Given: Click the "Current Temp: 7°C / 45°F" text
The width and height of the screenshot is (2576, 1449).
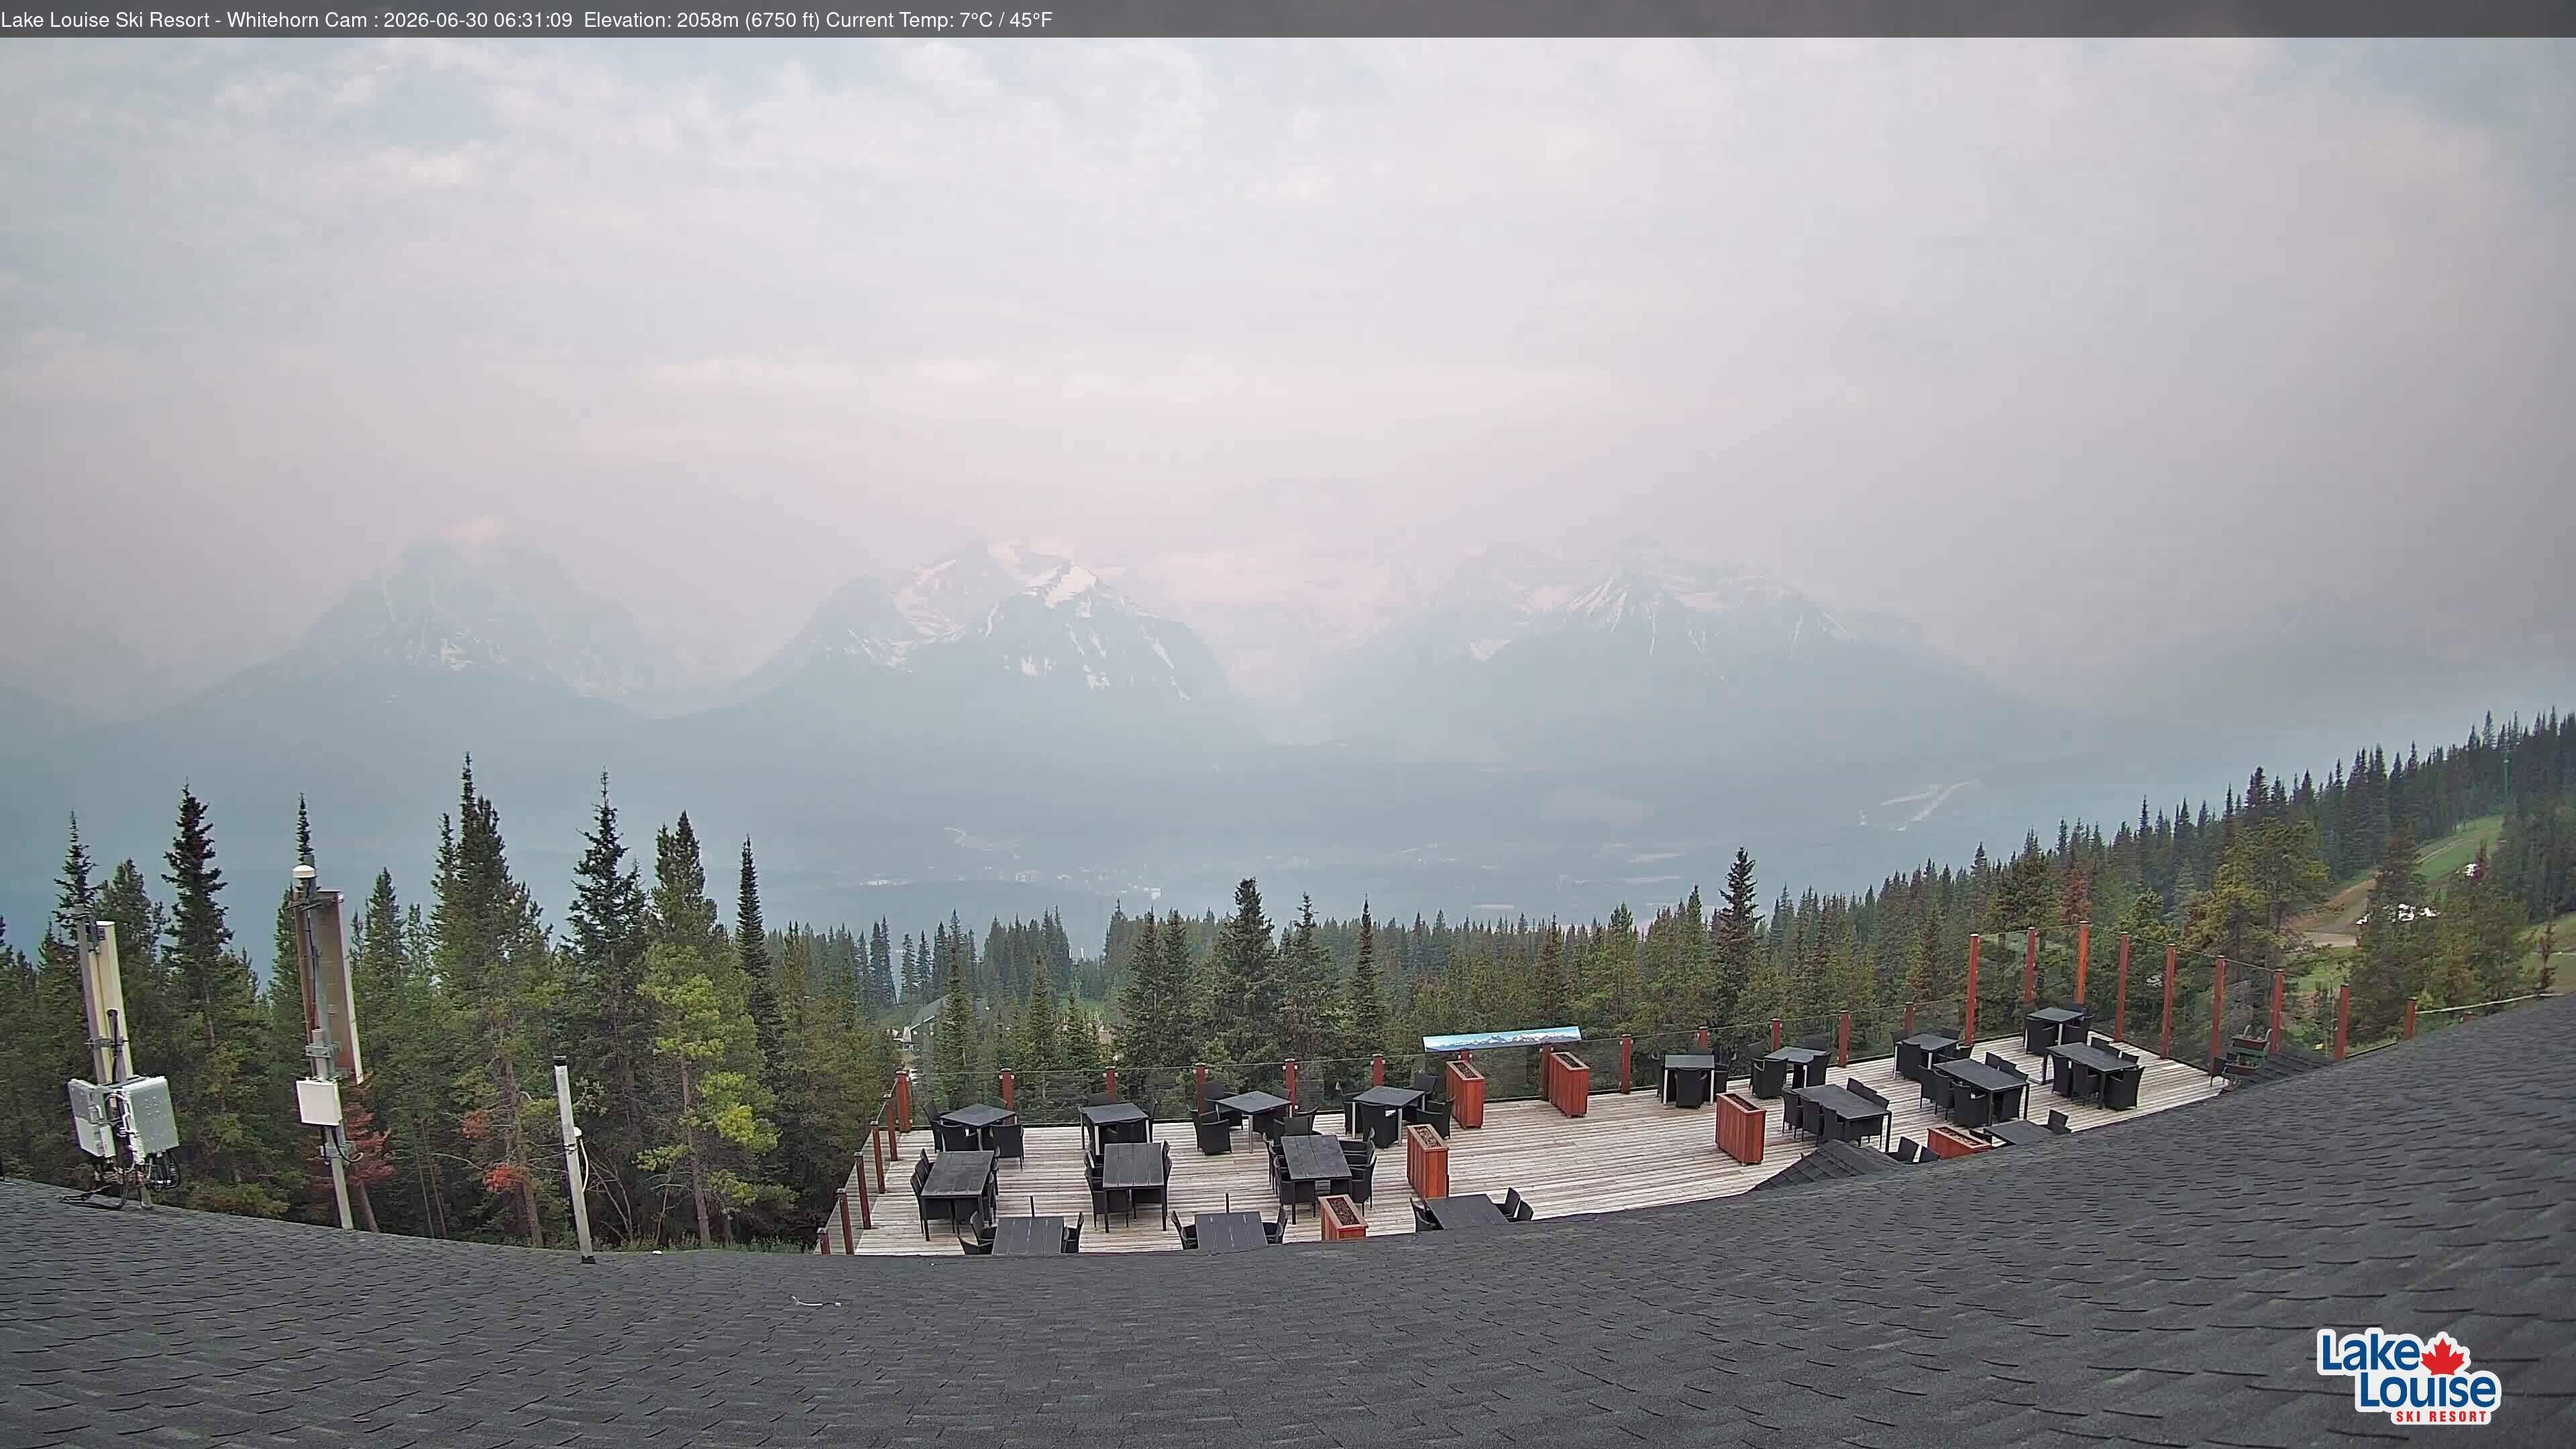Looking at the screenshot, I should 939,20.
